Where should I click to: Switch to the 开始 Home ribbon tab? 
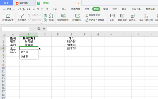click(55, 9)
